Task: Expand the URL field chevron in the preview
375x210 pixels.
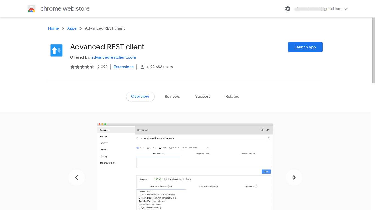Action: 138,138
